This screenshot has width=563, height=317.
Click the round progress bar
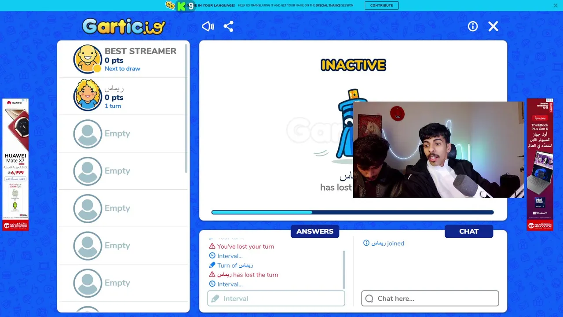coord(352,212)
